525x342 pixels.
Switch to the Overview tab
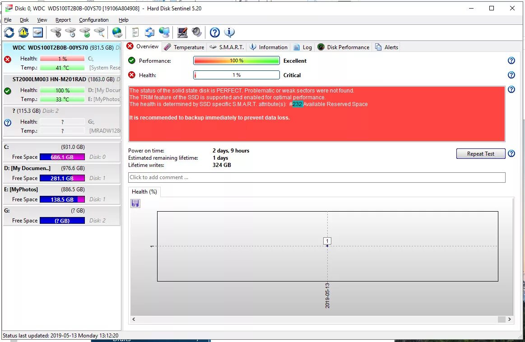tap(143, 46)
